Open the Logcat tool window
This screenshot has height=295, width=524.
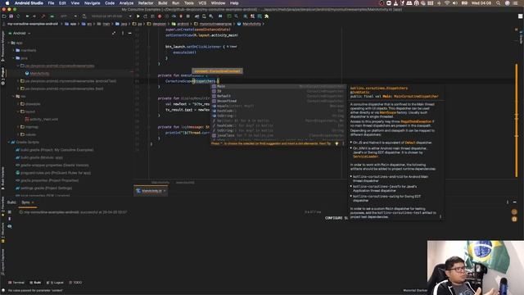click(55, 283)
